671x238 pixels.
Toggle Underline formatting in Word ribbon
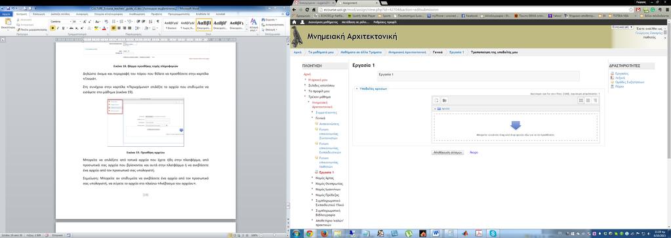coord(63,28)
